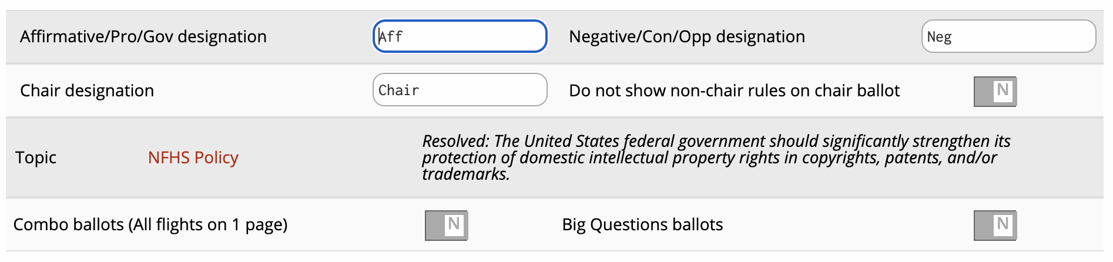The width and height of the screenshot is (1113, 262).
Task: Click the Big Questions ballots label
Action: 642,224
